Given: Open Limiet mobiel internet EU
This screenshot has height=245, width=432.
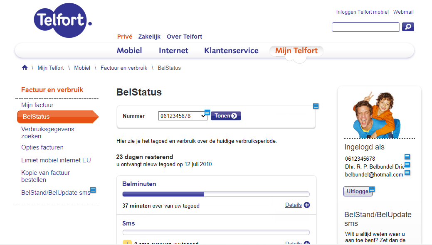Looking at the screenshot, I should click(56, 160).
